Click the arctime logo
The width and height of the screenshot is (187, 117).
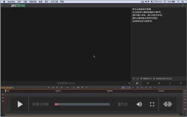point(18,5)
